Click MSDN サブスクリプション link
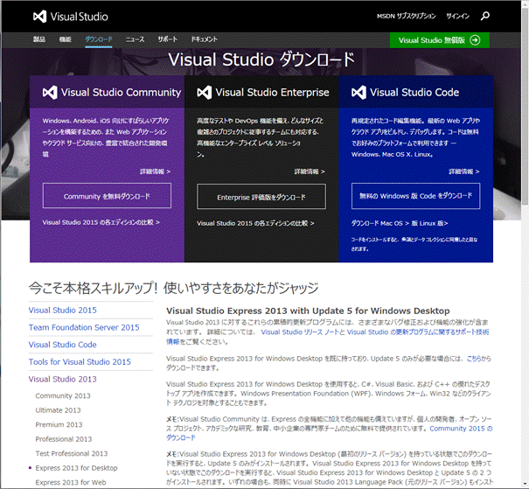 407,16
